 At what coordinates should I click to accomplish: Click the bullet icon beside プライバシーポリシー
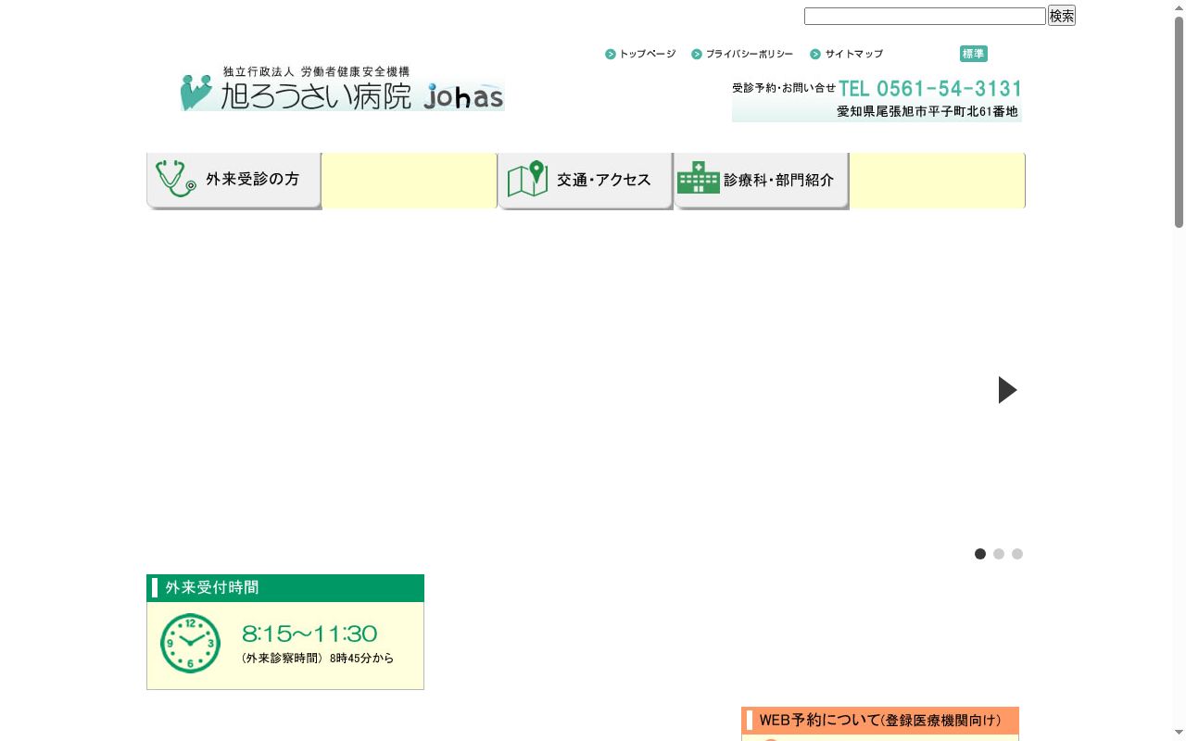click(x=697, y=54)
